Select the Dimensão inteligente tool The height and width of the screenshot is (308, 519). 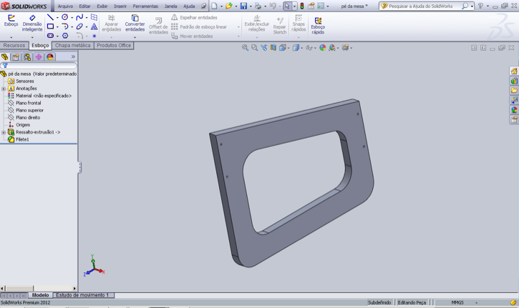32,19
